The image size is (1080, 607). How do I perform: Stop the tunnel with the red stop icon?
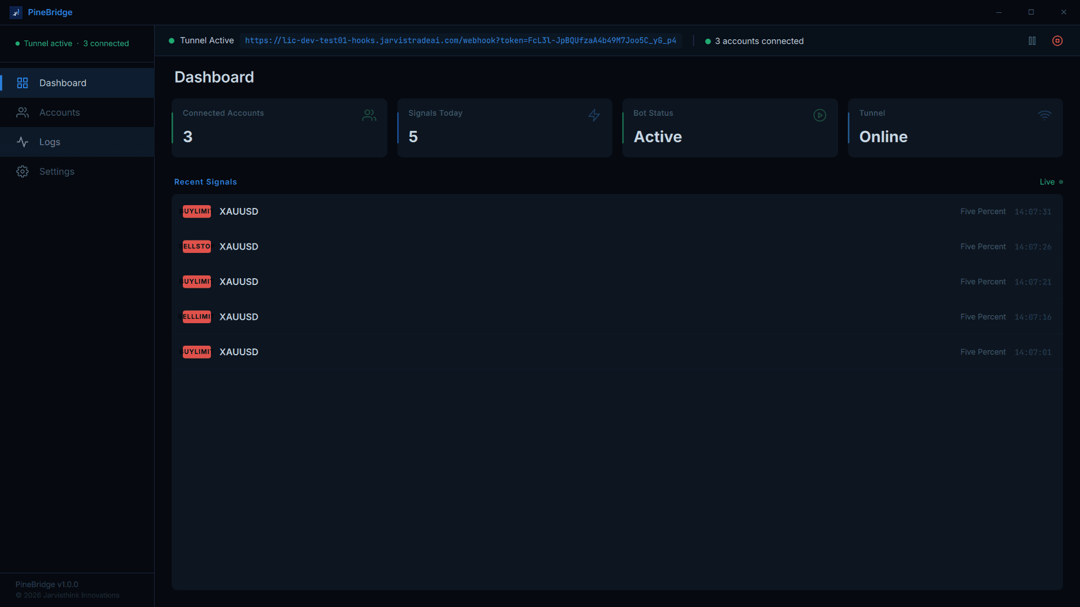1057,41
